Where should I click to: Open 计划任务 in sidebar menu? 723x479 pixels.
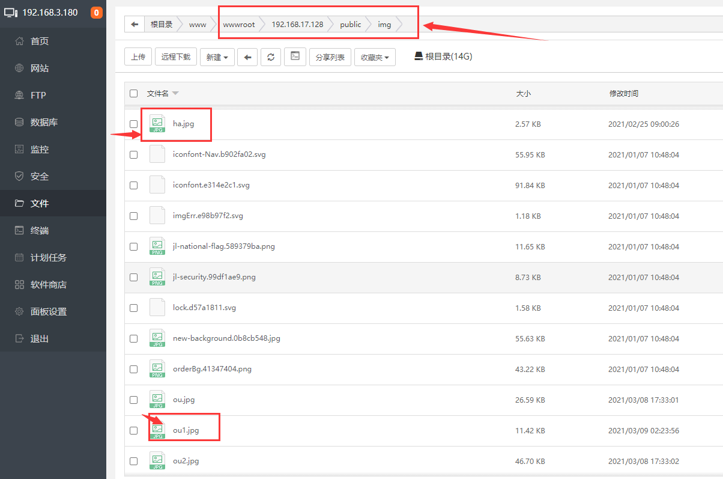pyautogui.click(x=49, y=257)
